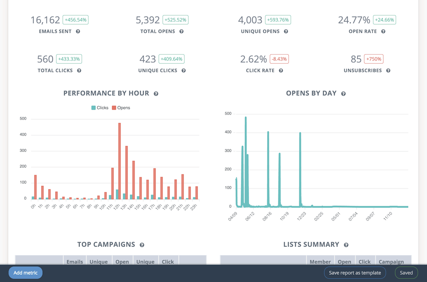Open the Unique Opens help icon
Image resolution: width=427 pixels, height=282 pixels.
[x=286, y=31]
